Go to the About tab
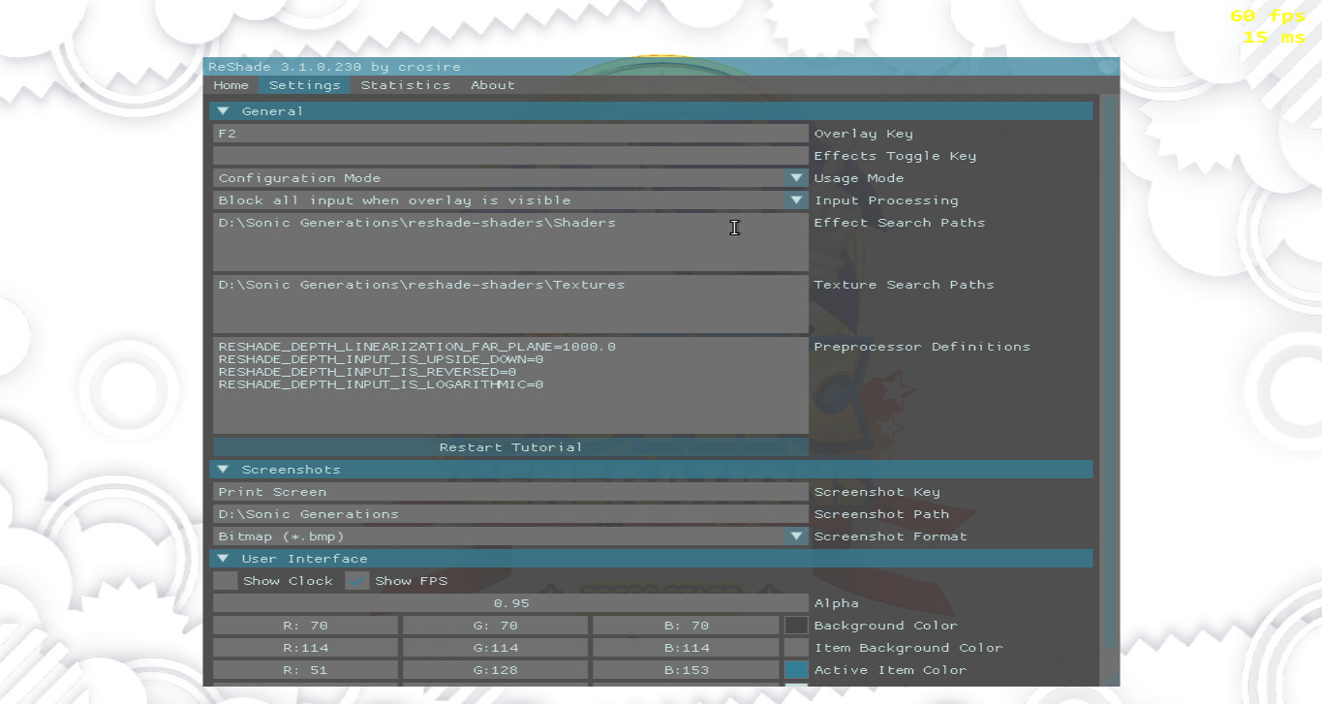Screen dimensions: 1322x704 492,85
